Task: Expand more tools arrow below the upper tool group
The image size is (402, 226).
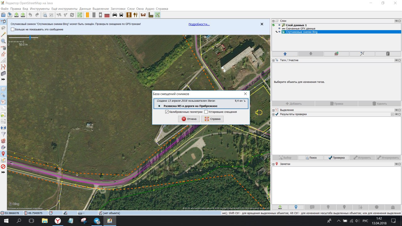Action: (3, 80)
